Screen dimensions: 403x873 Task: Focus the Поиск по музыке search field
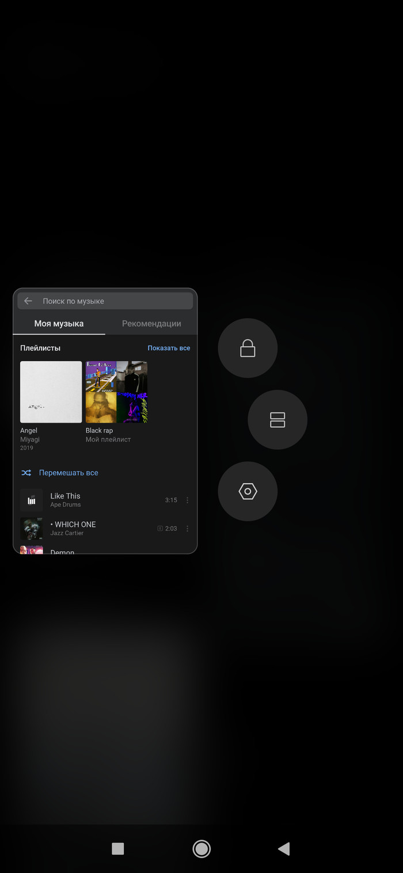pos(109,301)
